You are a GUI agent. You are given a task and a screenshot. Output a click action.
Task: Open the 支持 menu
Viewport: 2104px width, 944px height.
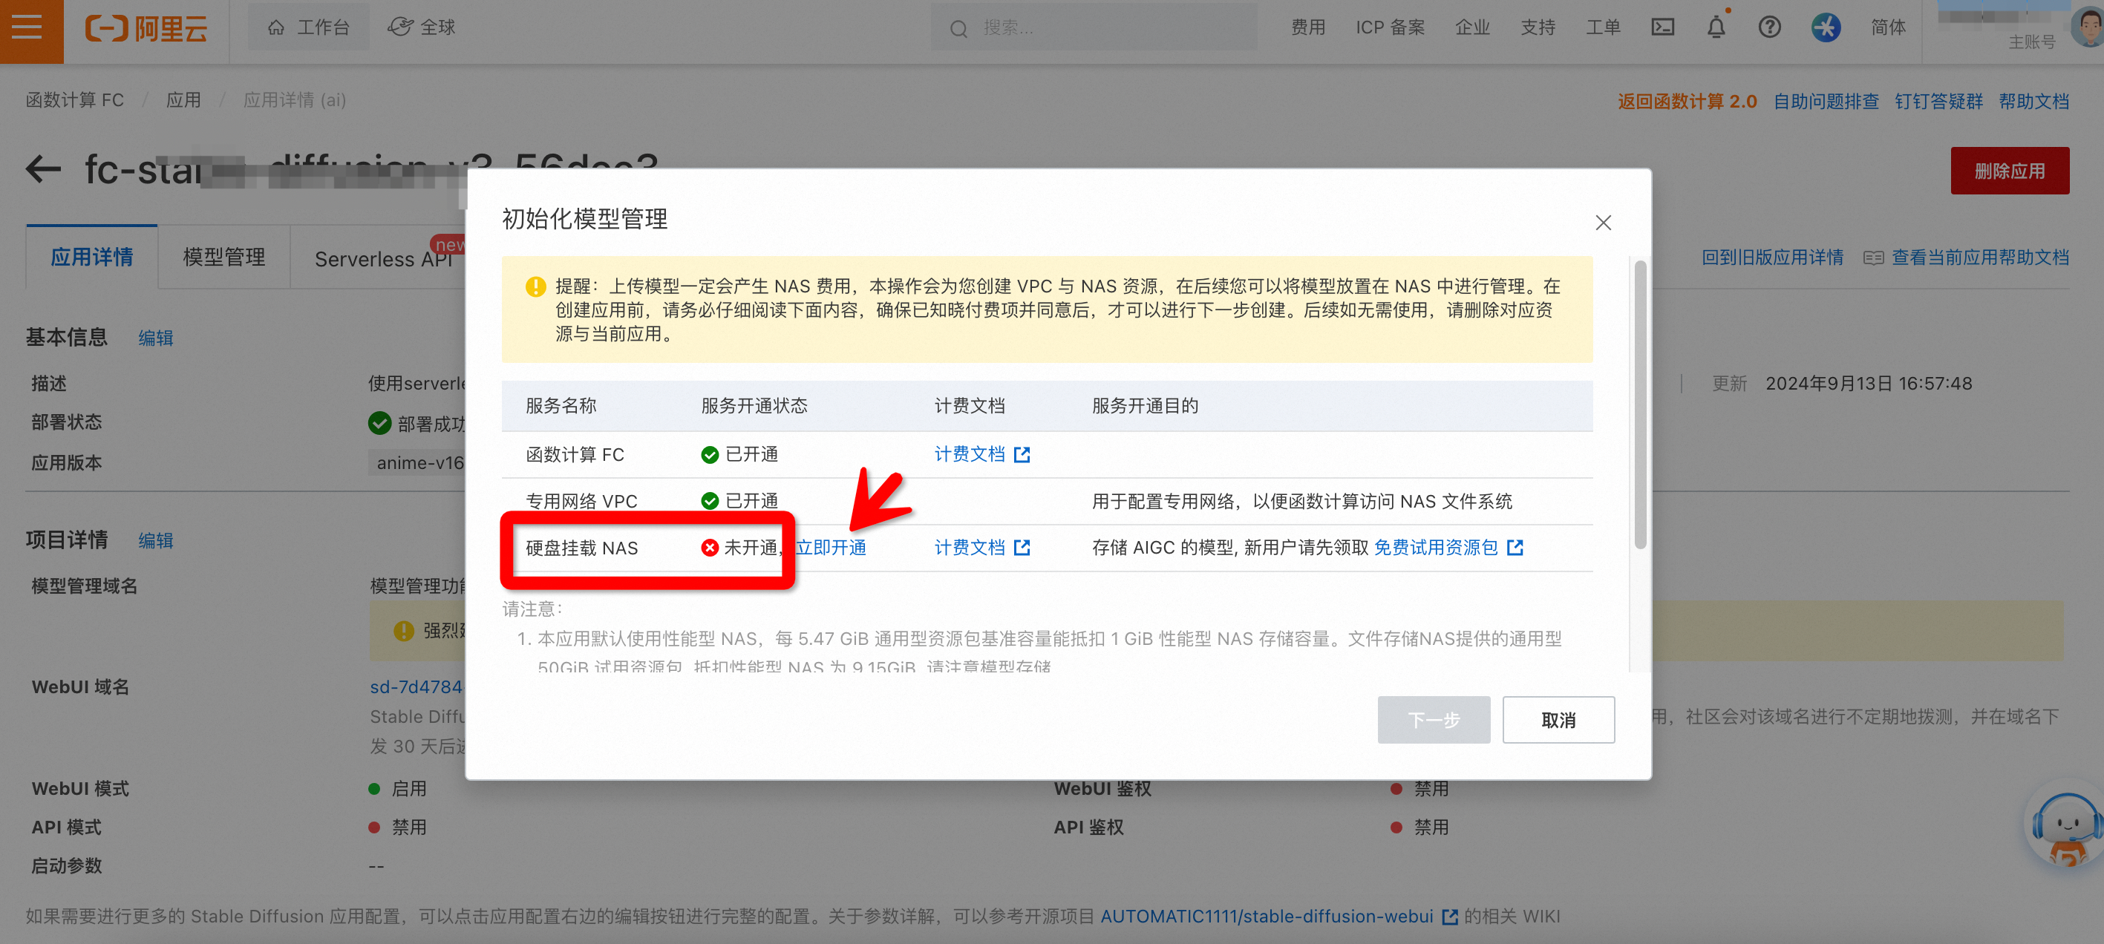[x=1538, y=27]
